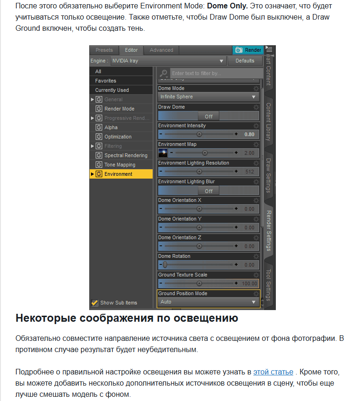Click the G icon beside General
351x401 pixels.
click(99, 99)
